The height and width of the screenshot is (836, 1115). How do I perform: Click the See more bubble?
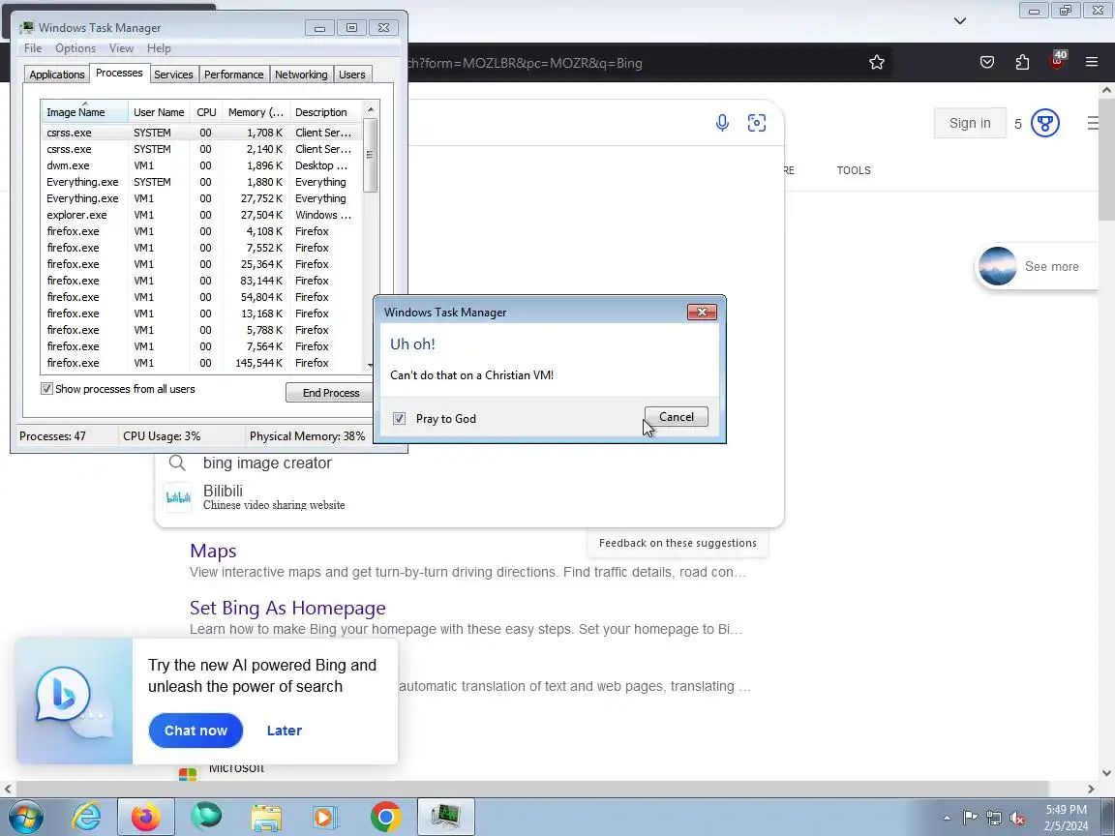point(1039,267)
